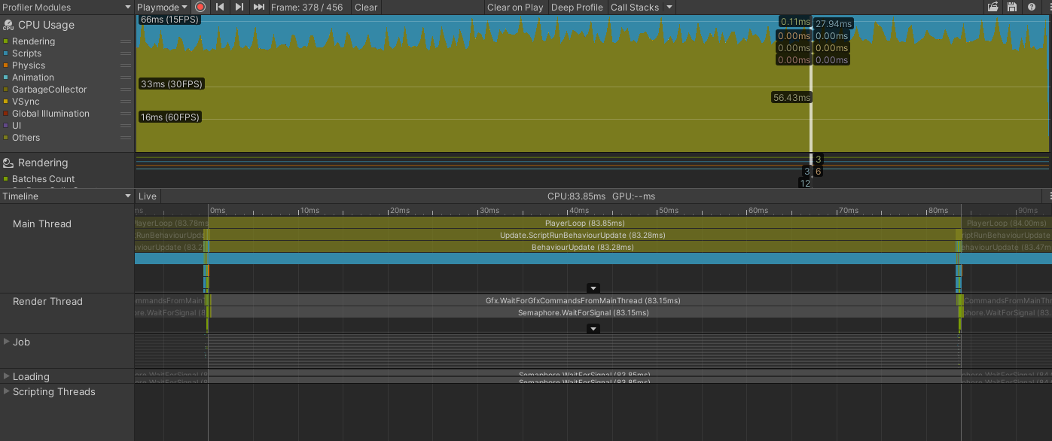Viewport: 1052px width, 441px height.
Task: Toggle Live display in the Timeline
Action: tap(147, 196)
